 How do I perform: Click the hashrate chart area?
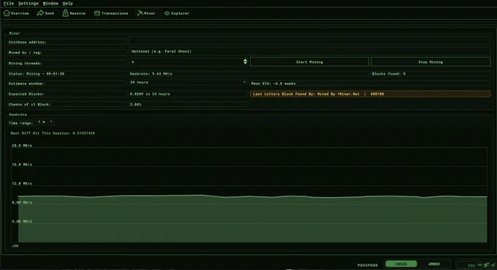click(249, 195)
